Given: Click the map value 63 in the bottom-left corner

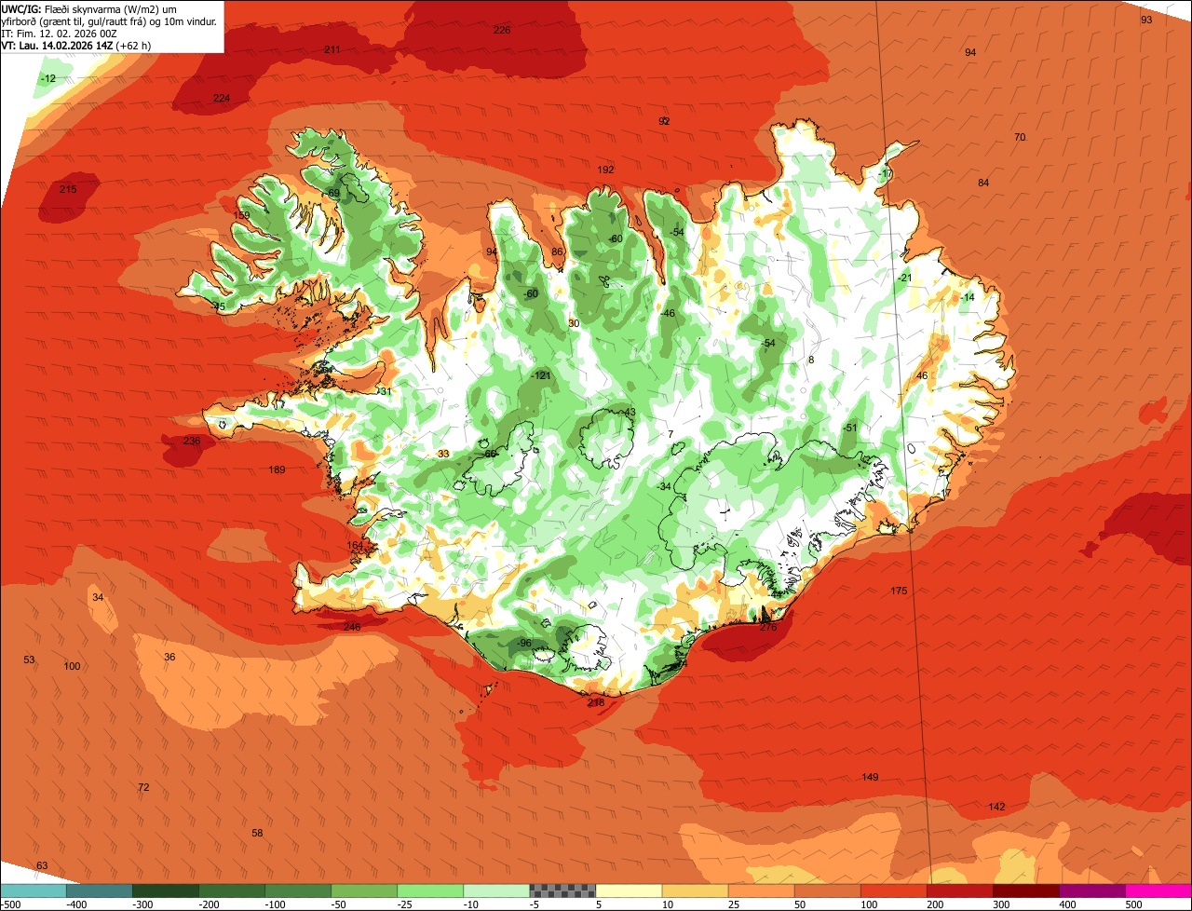Looking at the screenshot, I should tap(42, 865).
